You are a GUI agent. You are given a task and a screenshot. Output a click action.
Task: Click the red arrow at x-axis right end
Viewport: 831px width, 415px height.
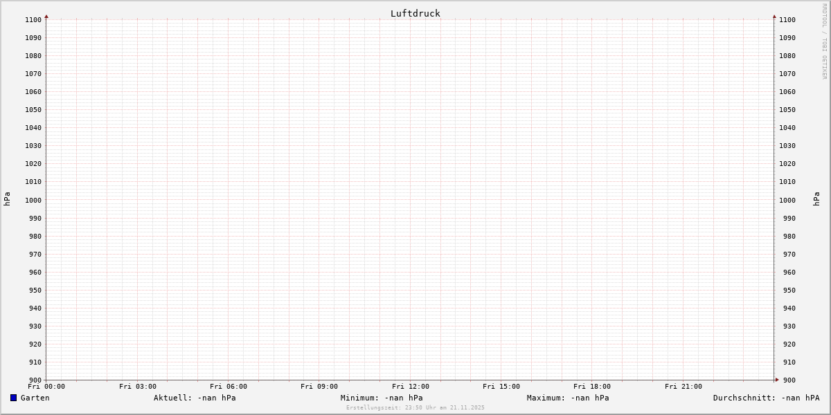776,380
